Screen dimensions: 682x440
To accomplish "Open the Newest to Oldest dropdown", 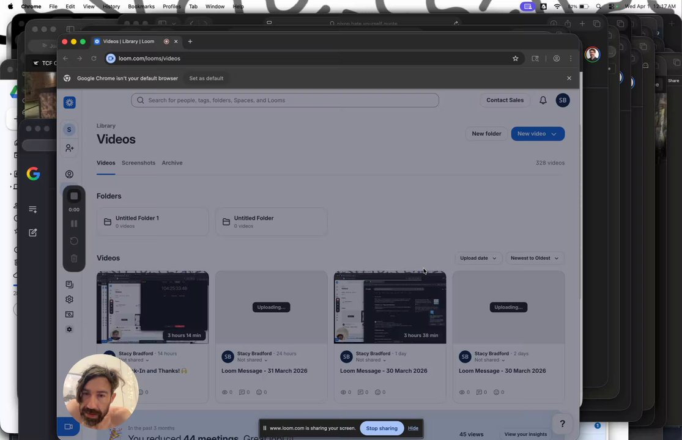I will tap(534, 258).
